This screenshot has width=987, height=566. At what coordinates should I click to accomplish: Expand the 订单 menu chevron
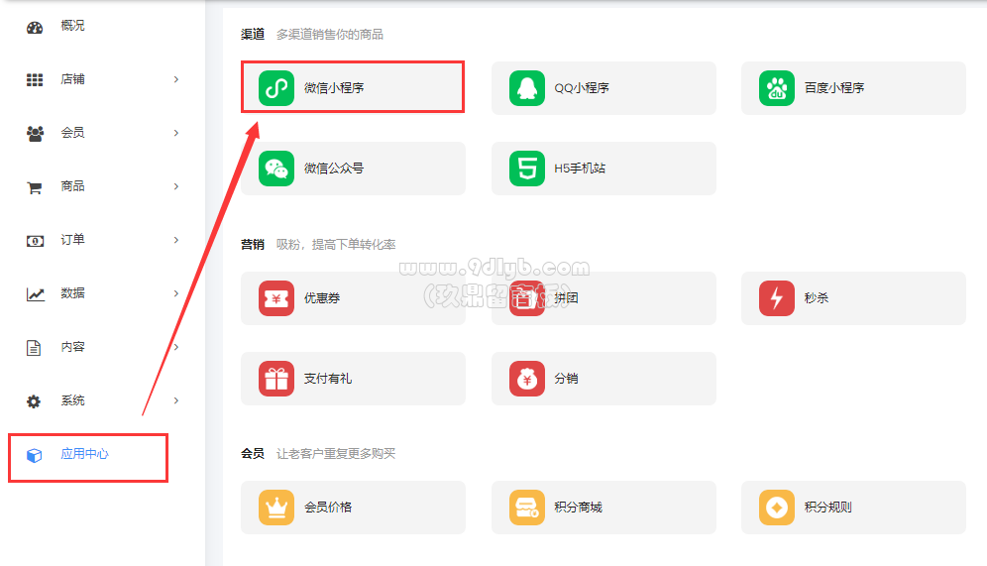(176, 240)
